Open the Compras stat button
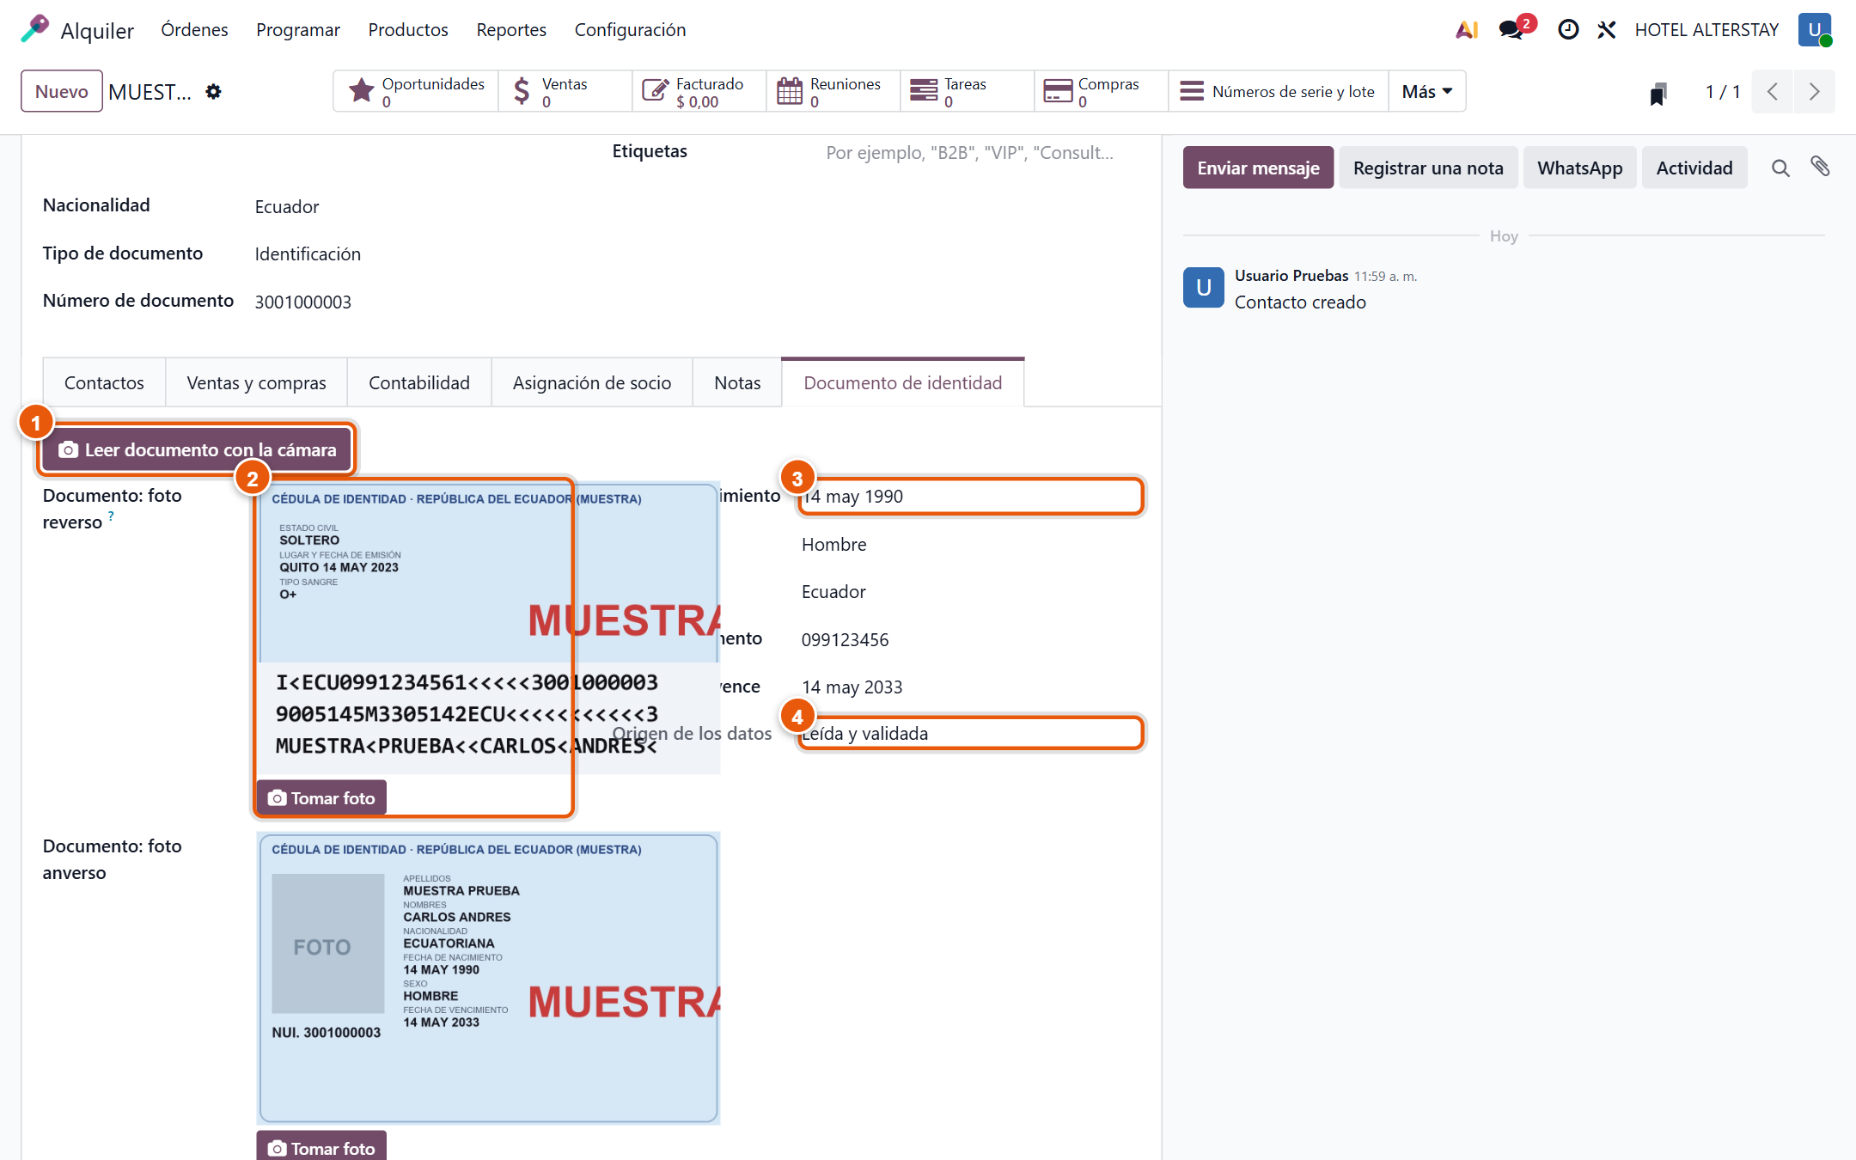Viewport: 1856px width, 1160px height. click(1102, 91)
